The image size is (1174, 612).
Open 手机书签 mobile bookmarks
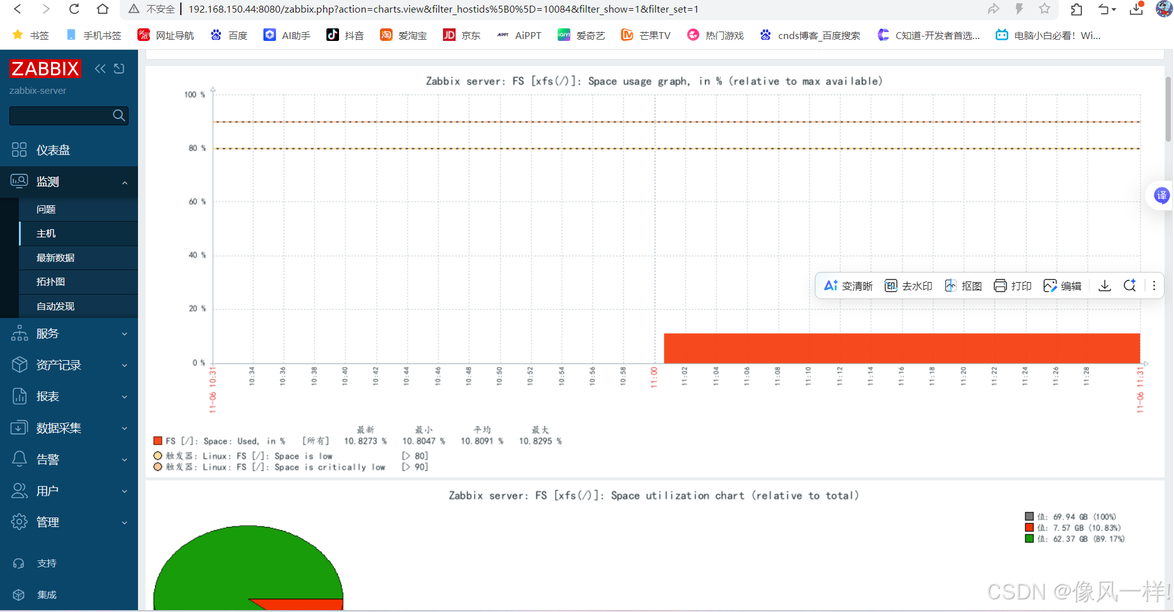pyautogui.click(x=93, y=35)
